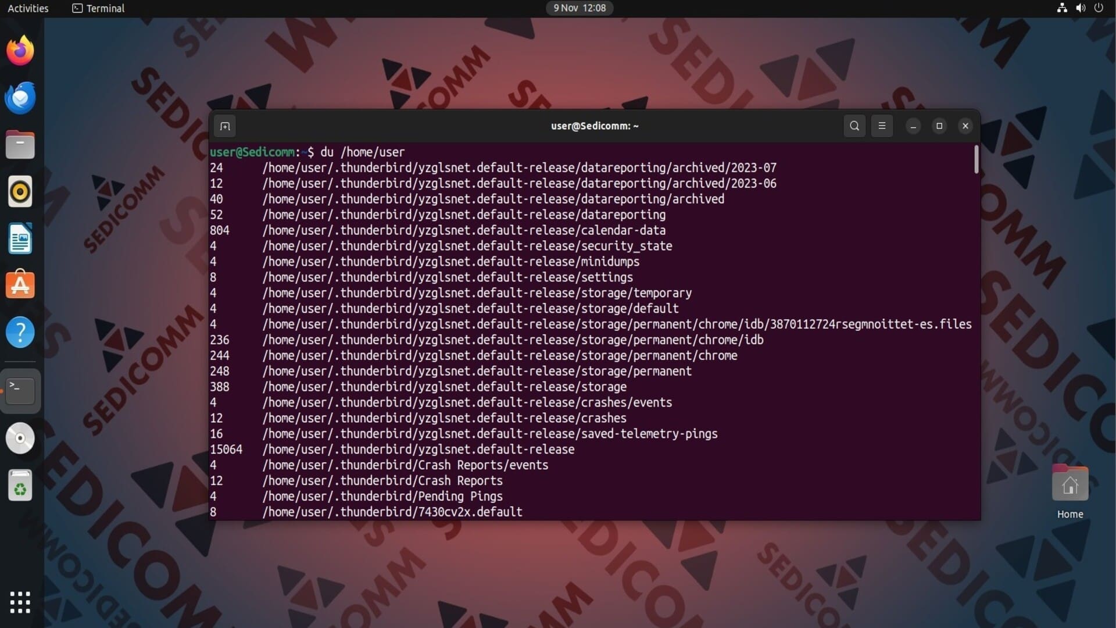Open Firefox from the dock
The image size is (1116, 628).
point(20,51)
